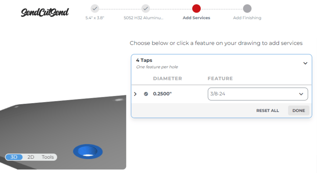Expand the 0.2500" diameter row arrow

(x=135, y=94)
